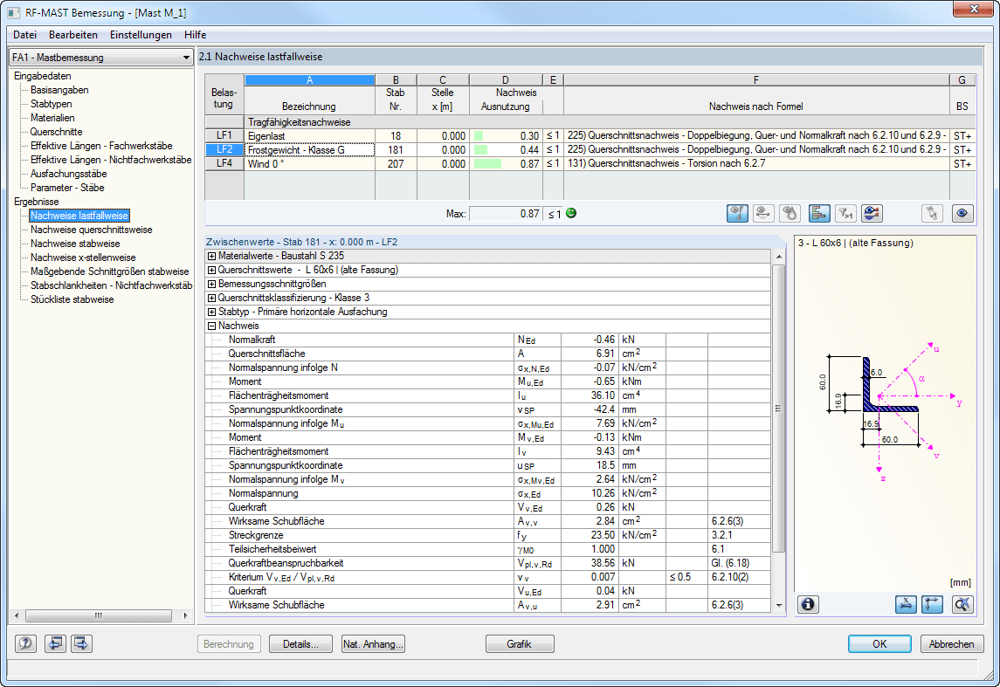Viewport: 1000px width, 687px height.
Task: Select Querschnitte in the tree
Action: coord(56,132)
